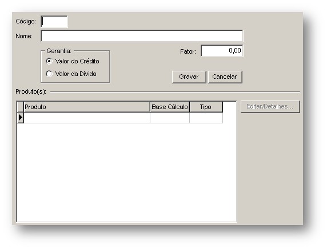Click the grid's top-left corner selector box
The image size is (327, 249).
pos(21,107)
